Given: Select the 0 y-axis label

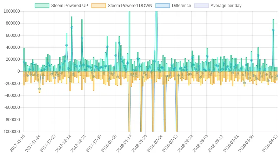Looking at the screenshot, I should click(x=19, y=71).
